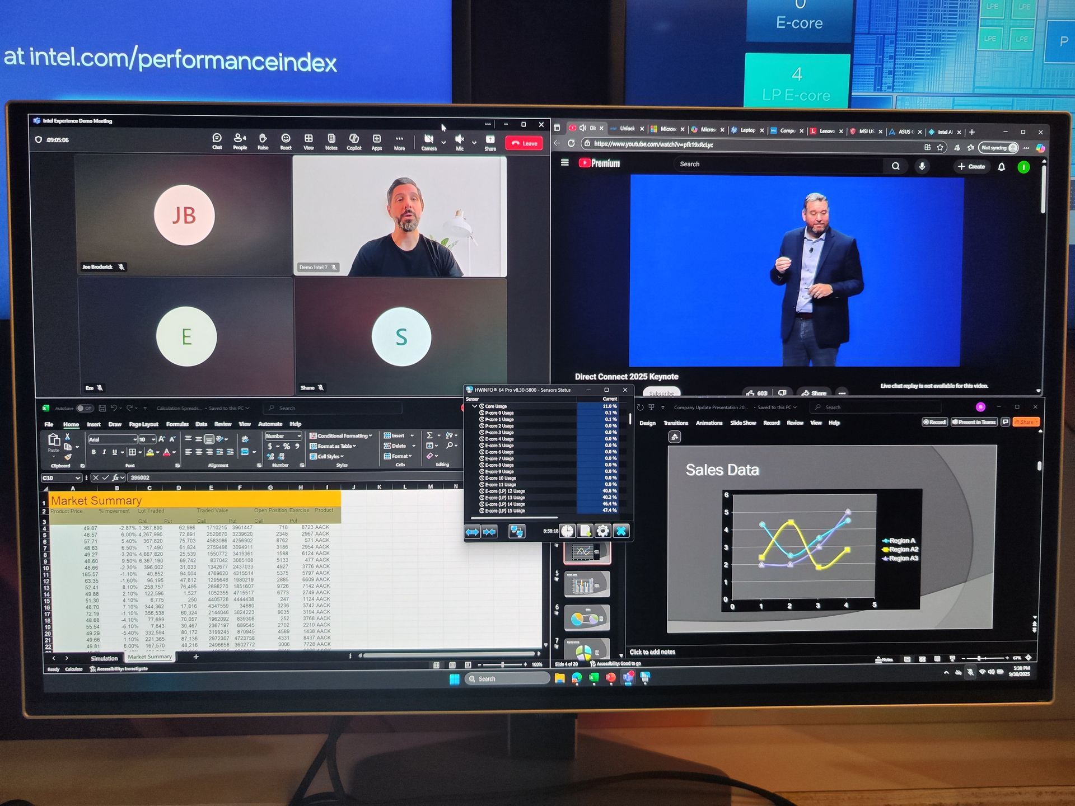Open mic options arrow in Teams
Viewport: 1075px width, 806px height.
(x=474, y=143)
